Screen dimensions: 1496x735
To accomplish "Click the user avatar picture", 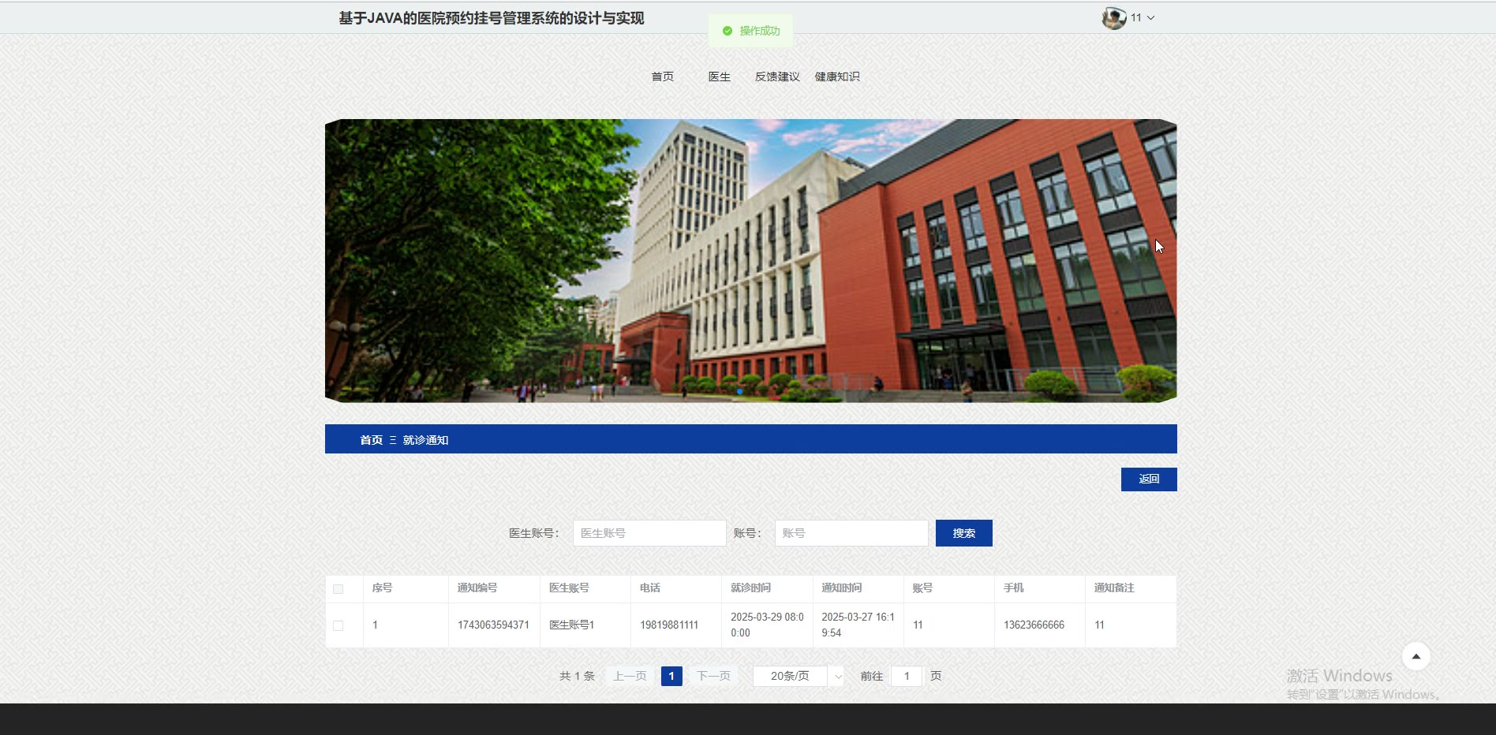I will 1113,17.
